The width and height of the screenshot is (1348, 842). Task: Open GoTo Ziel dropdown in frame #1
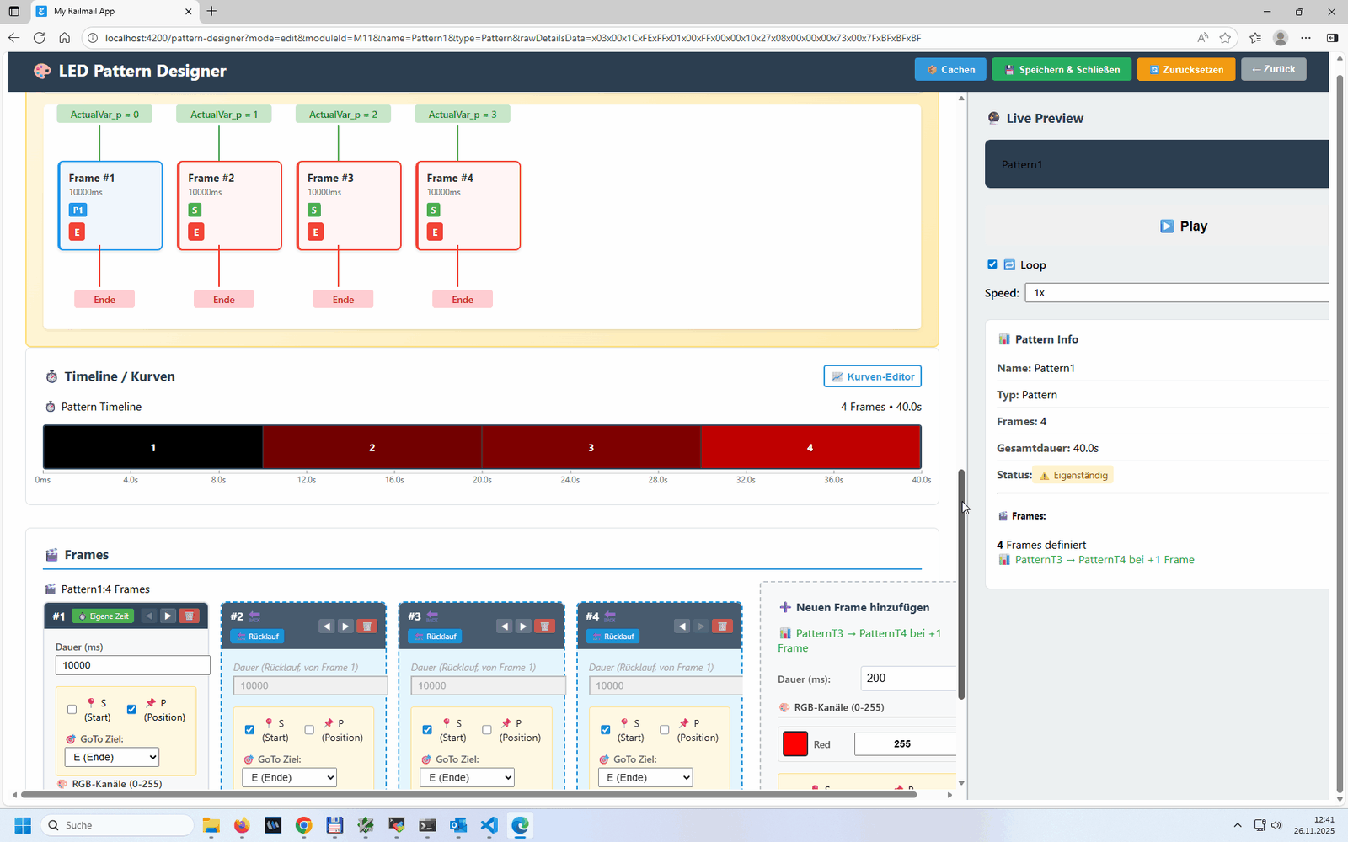pyautogui.click(x=112, y=758)
